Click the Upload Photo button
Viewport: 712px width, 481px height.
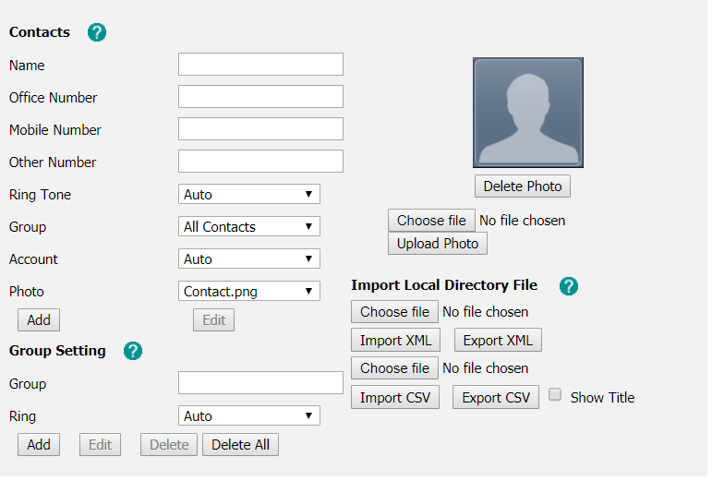[x=437, y=244]
